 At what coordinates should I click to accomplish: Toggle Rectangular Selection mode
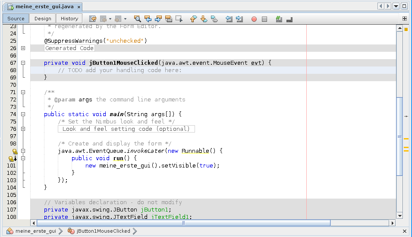(179, 19)
